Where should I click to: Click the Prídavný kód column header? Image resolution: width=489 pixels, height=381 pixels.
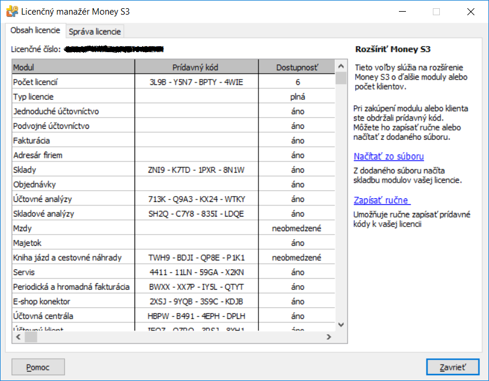(196, 67)
